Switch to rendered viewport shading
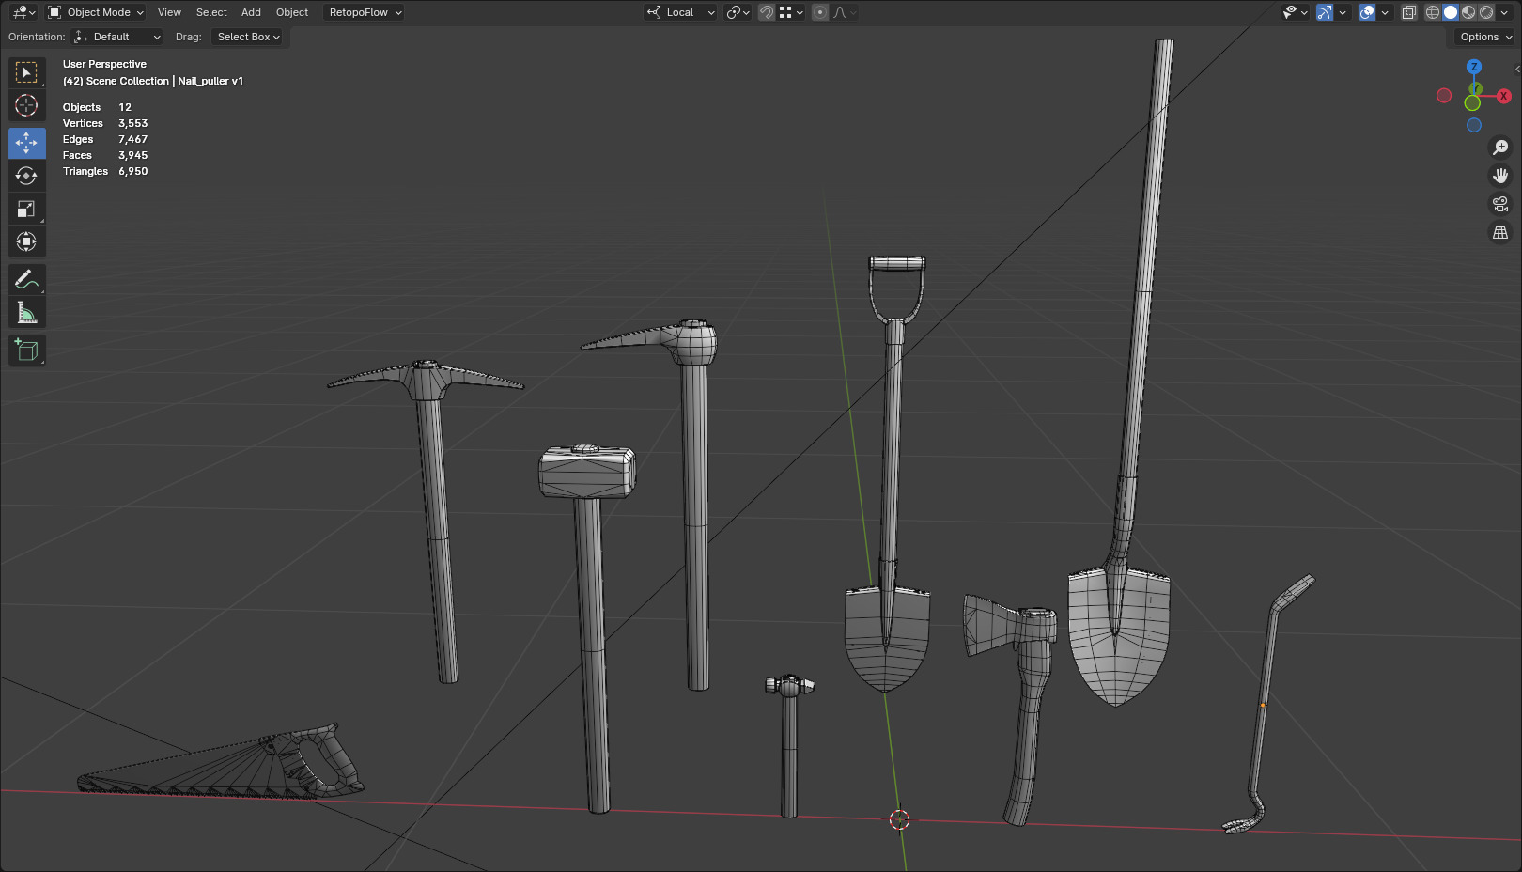The width and height of the screenshot is (1522, 872). point(1486,12)
